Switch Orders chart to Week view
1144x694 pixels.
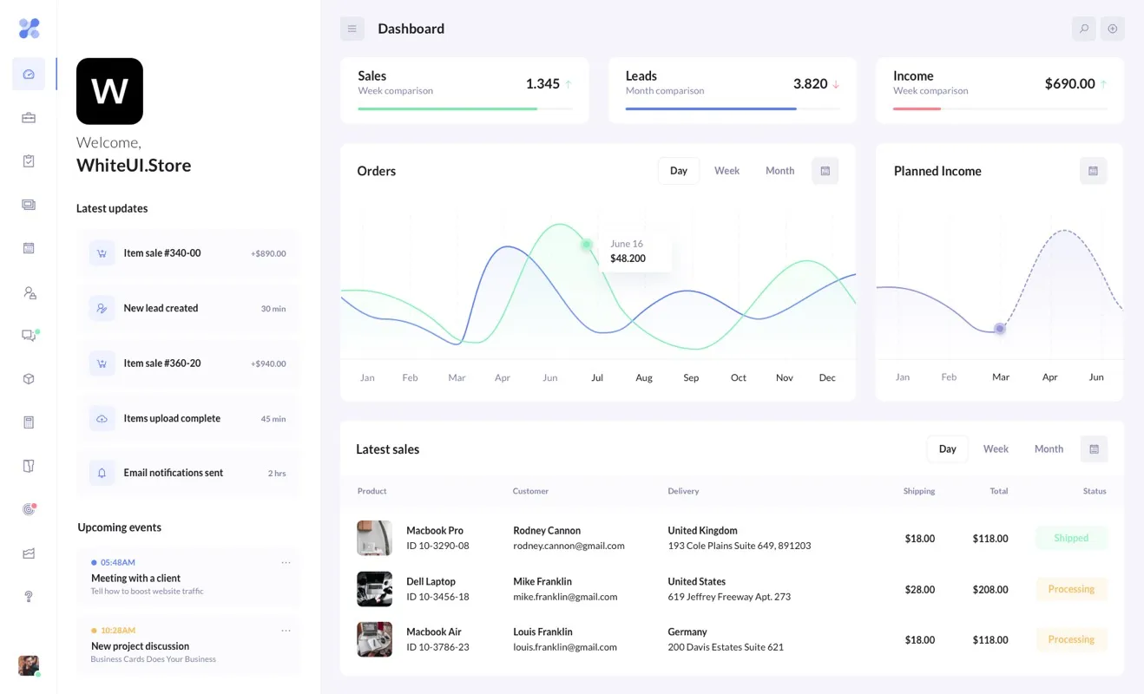727,170
